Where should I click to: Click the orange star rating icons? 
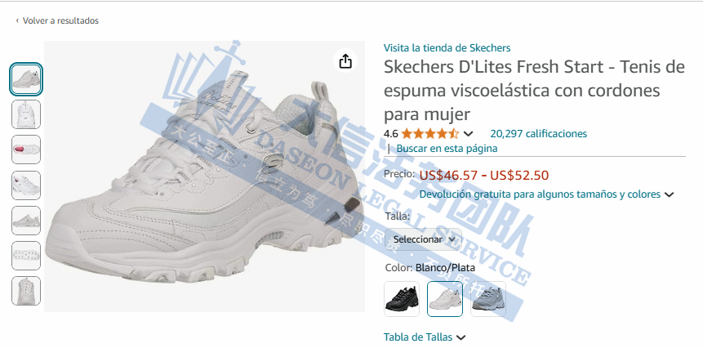coord(430,134)
